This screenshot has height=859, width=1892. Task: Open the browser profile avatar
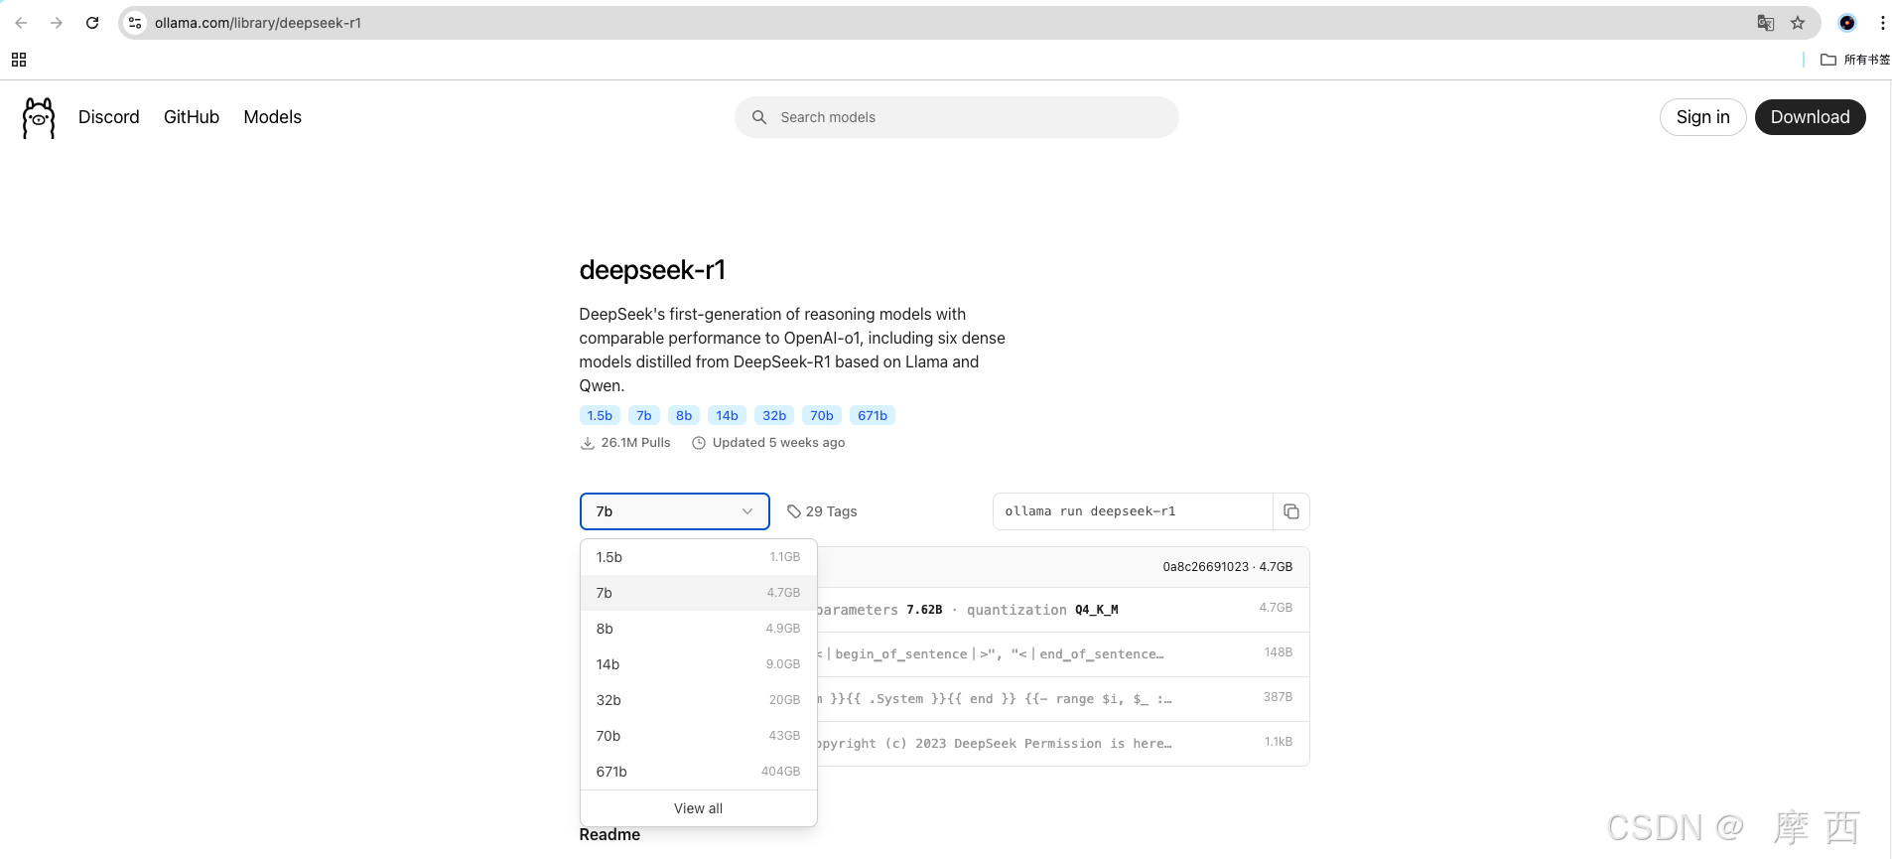[1847, 23]
